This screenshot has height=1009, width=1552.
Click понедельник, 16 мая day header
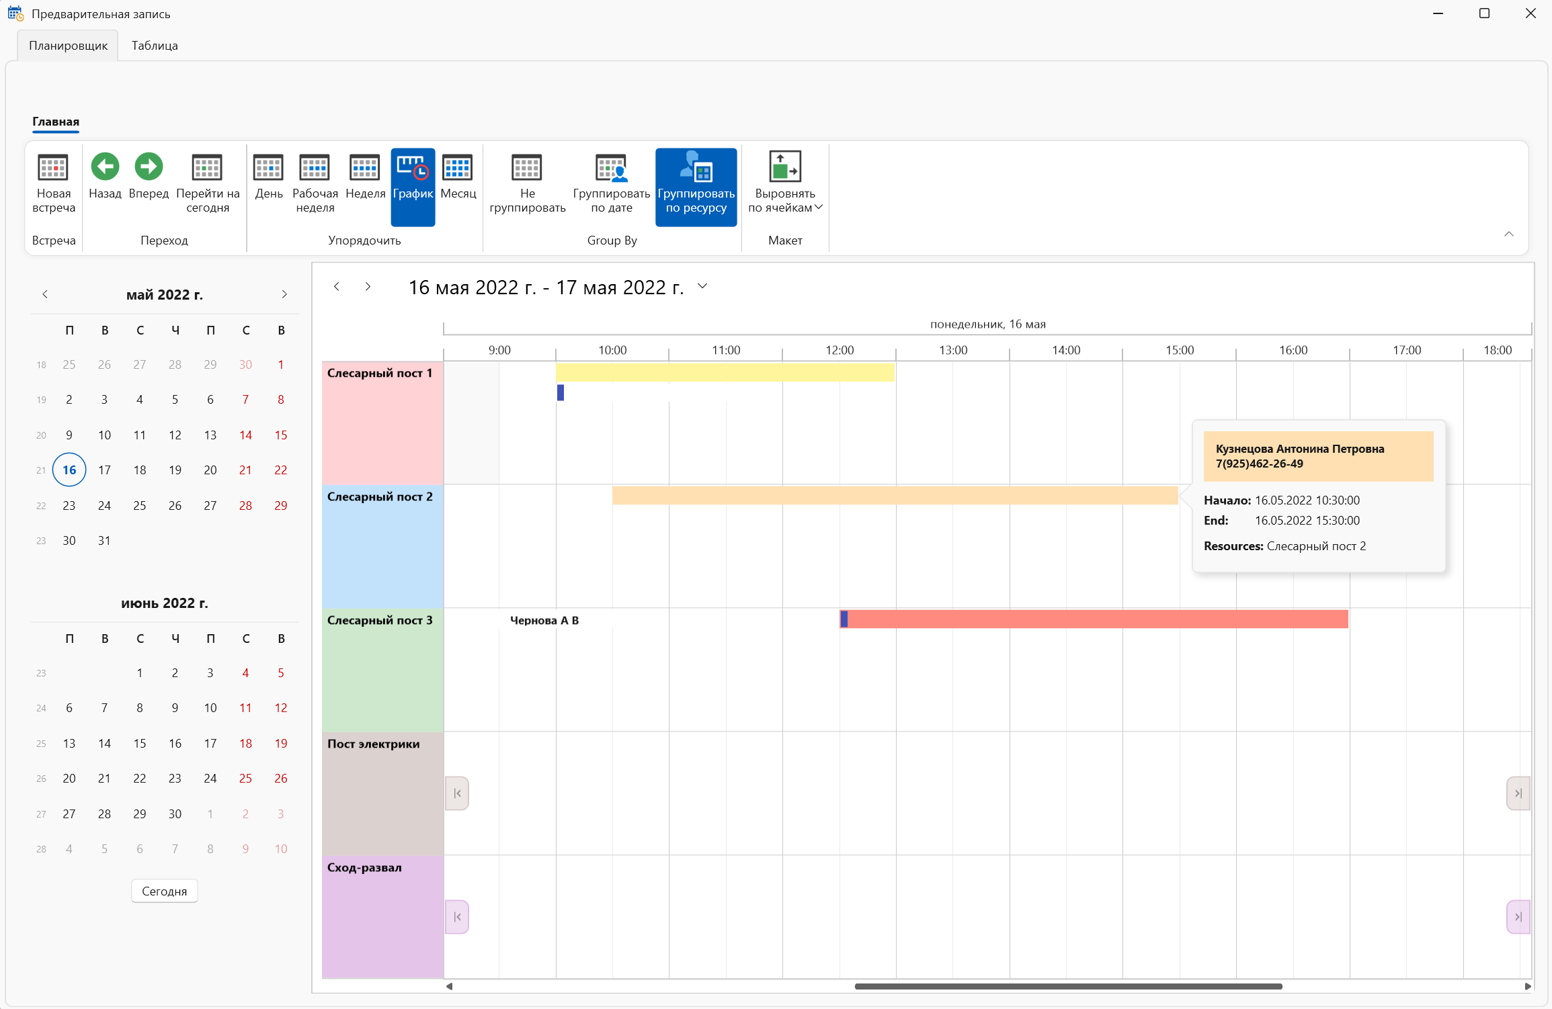tap(987, 324)
